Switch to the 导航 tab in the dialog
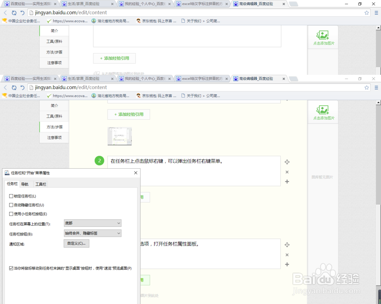Screen dimensions: 381x304 coord(25,184)
